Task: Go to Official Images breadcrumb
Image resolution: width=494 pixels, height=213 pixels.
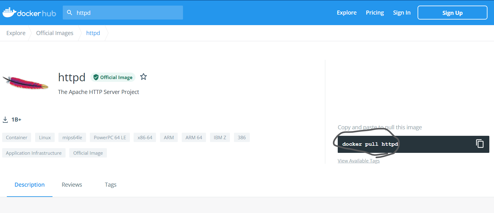Action: click(x=55, y=33)
